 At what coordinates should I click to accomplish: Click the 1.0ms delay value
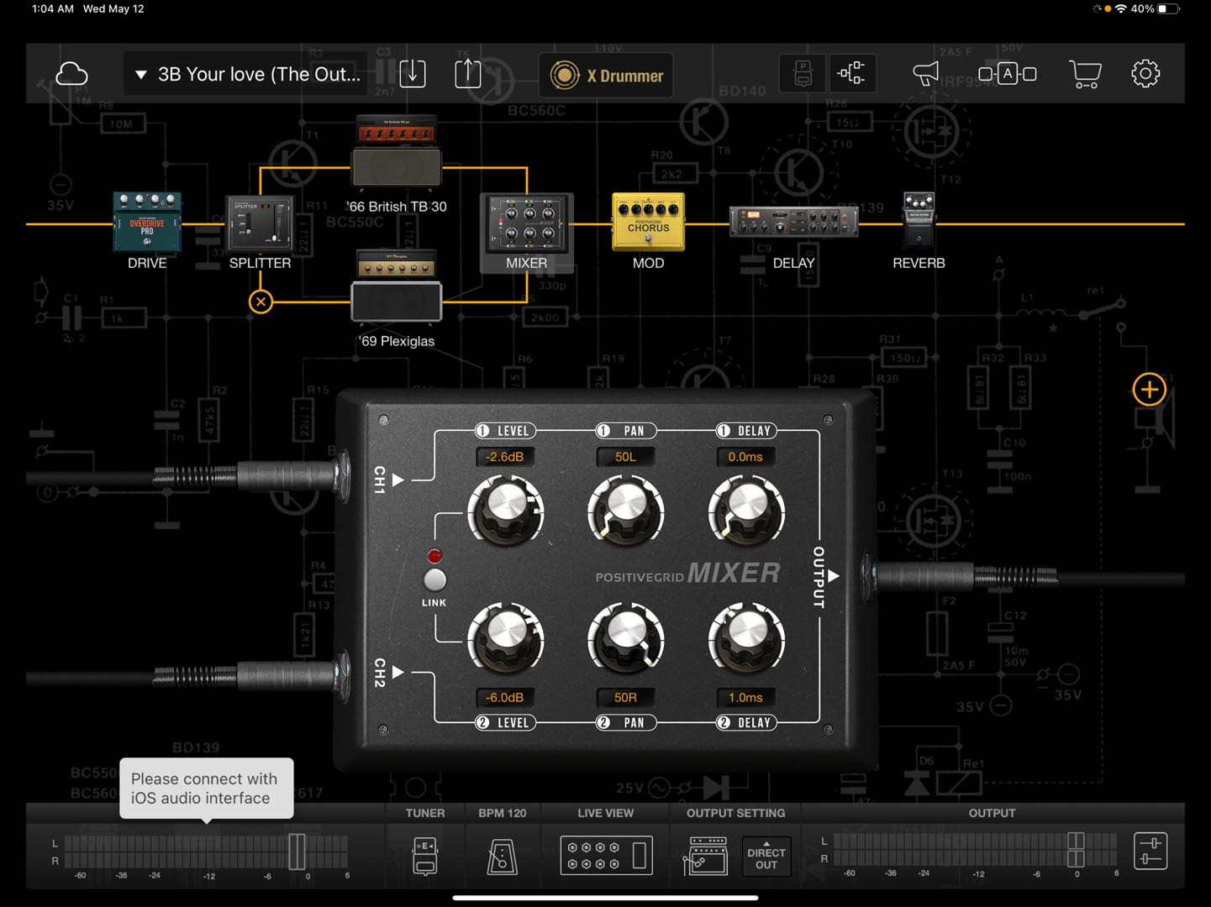point(745,697)
